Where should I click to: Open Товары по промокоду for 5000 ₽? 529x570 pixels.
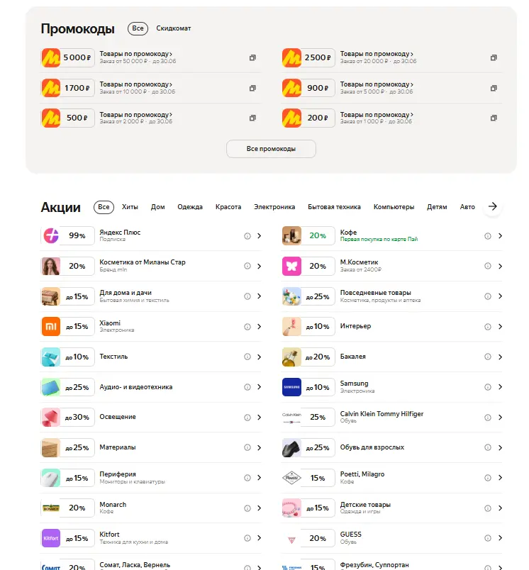[x=135, y=54]
